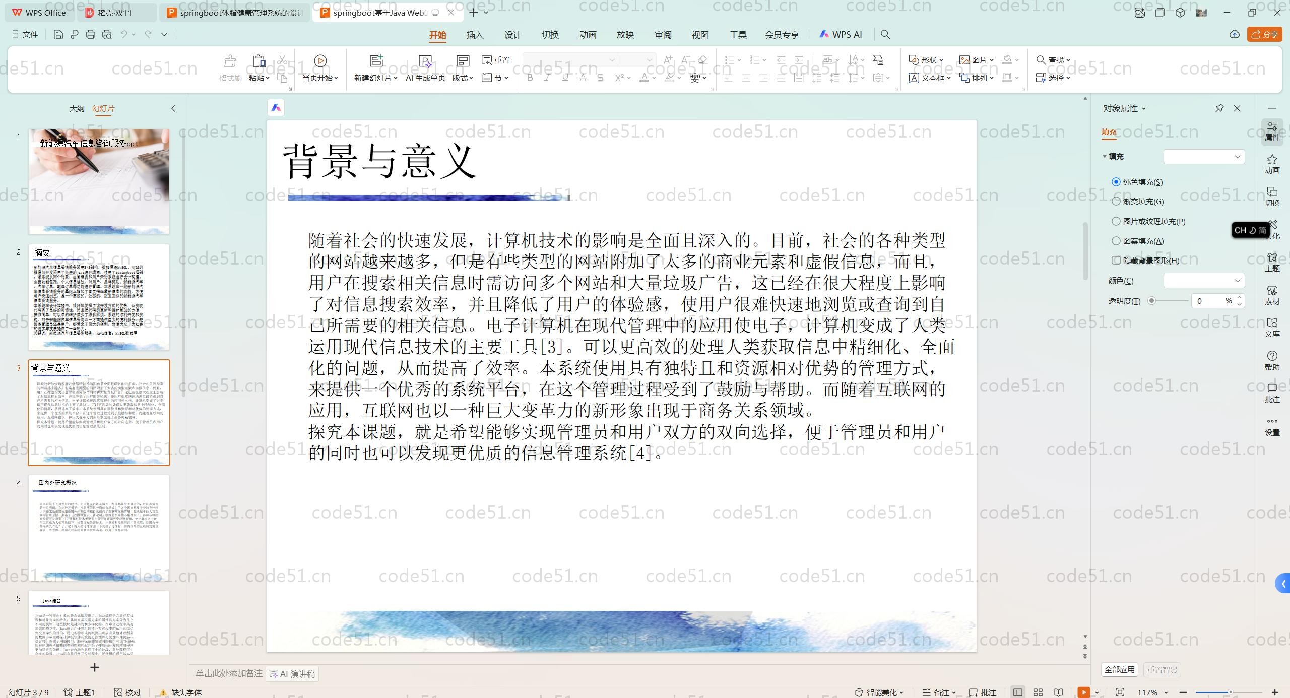Image resolution: width=1290 pixels, height=698 pixels.
Task: Click the 全部应用 button
Action: click(1119, 670)
